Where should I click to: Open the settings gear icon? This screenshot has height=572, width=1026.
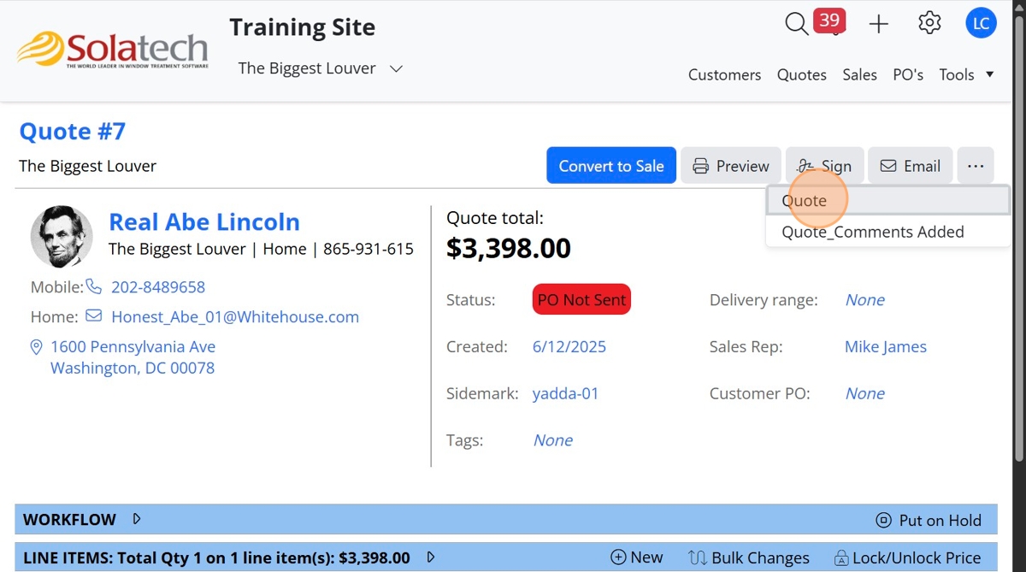pos(929,23)
